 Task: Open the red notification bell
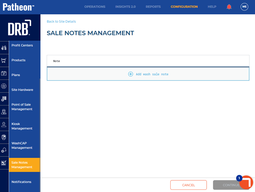229,7
